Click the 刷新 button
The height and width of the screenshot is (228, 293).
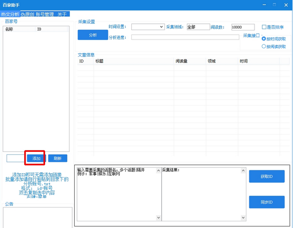point(58,158)
